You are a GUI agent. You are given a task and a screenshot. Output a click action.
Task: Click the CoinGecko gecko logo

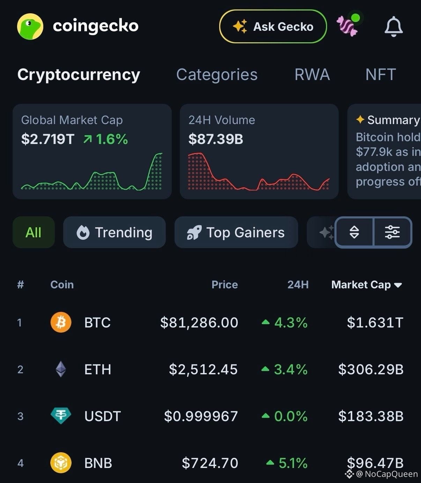coord(30,27)
